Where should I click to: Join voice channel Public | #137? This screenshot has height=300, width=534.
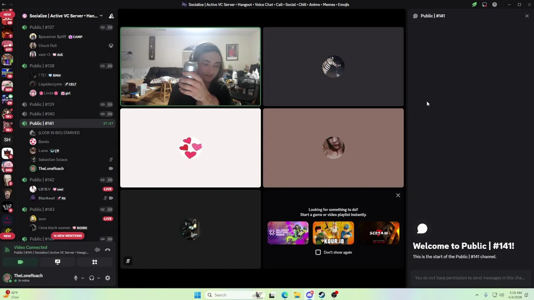tap(67, 27)
